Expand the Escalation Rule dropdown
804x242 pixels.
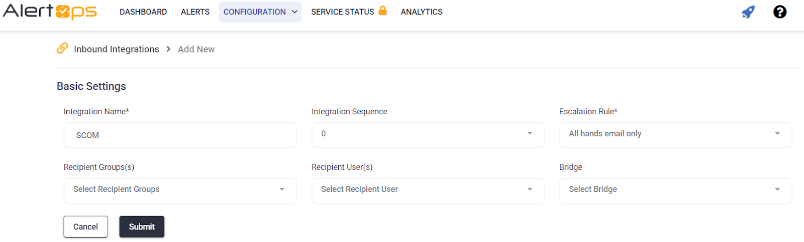[x=675, y=134]
